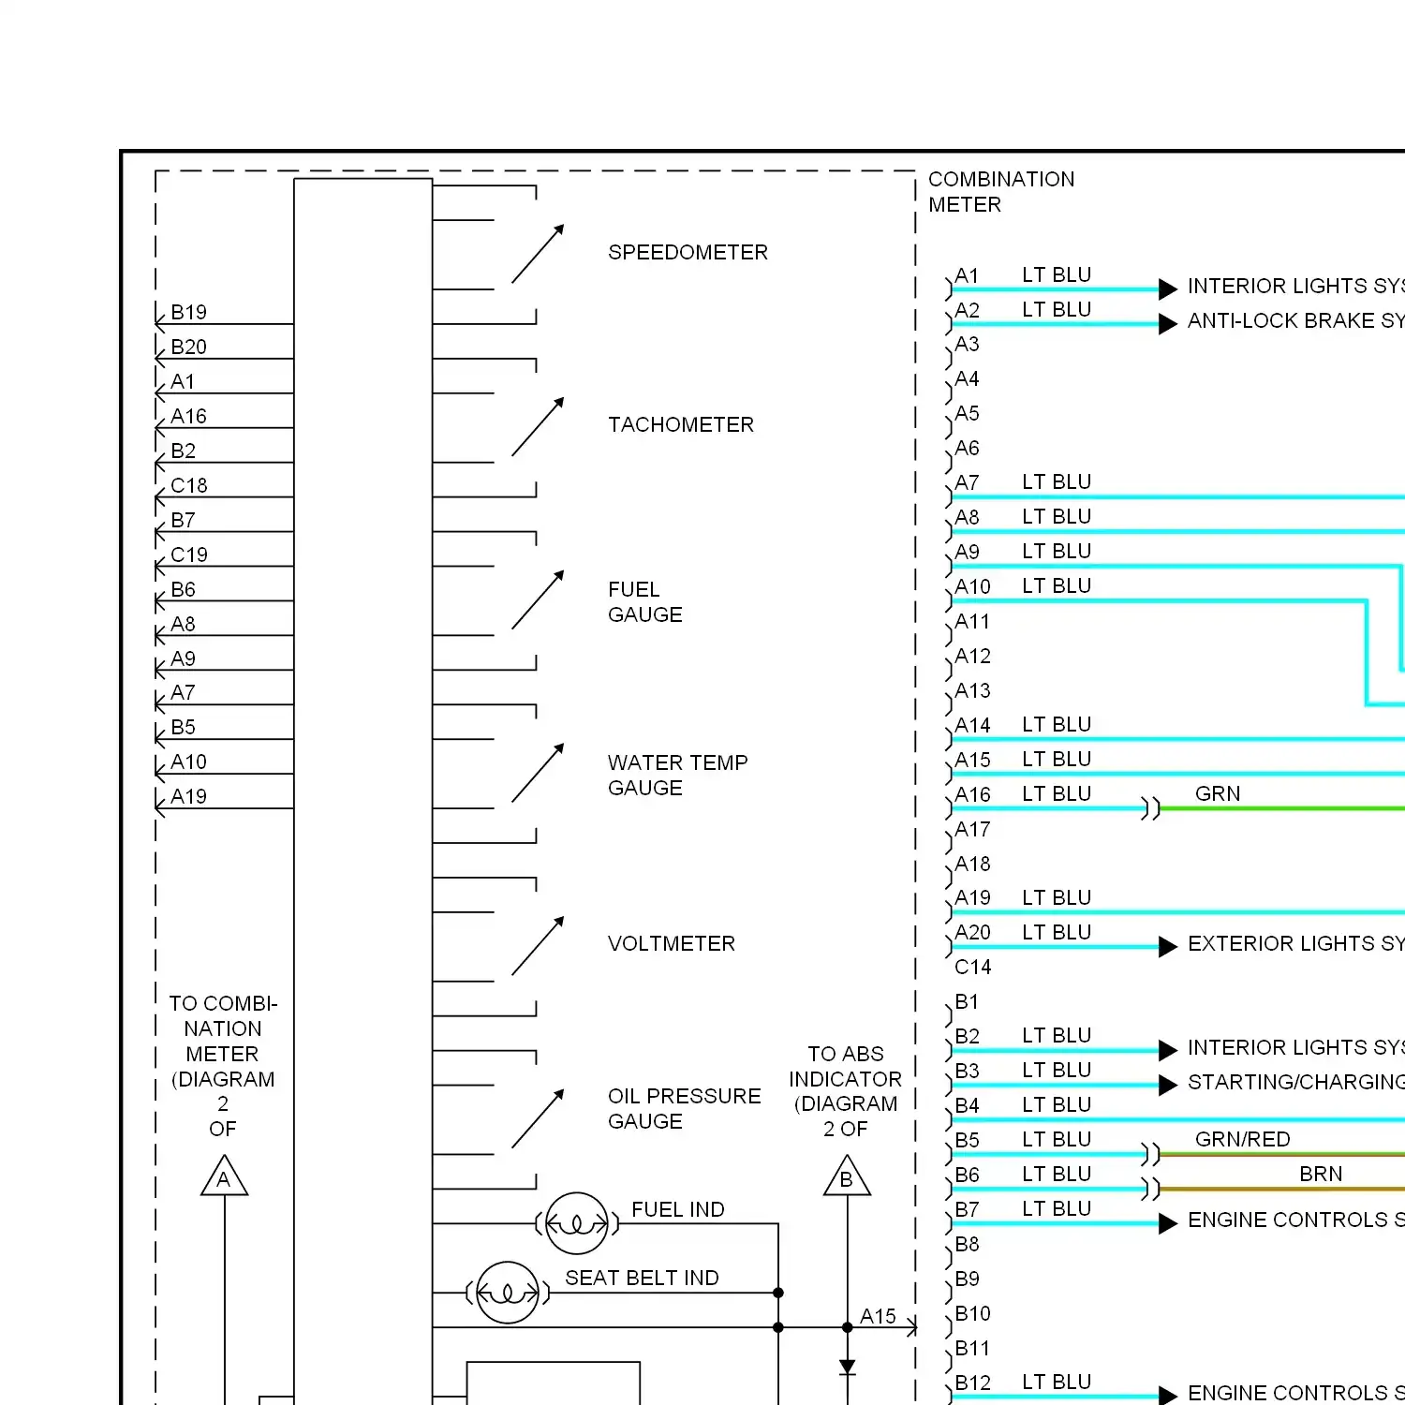Click the speedometer gauge needle symbol
The width and height of the screenshot is (1405, 1405).
tap(538, 254)
